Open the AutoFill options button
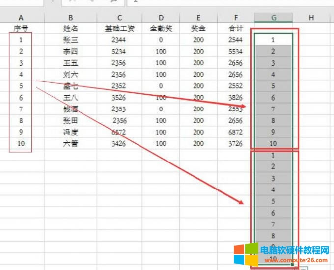 tap(305, 268)
